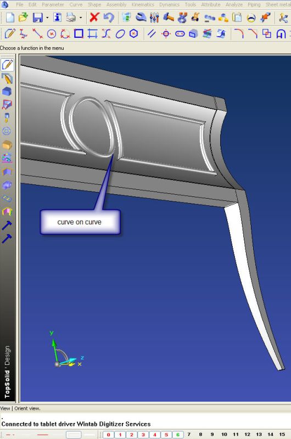This screenshot has height=439, width=291.
Task: Toggle layer 3 button
Action: point(143,435)
